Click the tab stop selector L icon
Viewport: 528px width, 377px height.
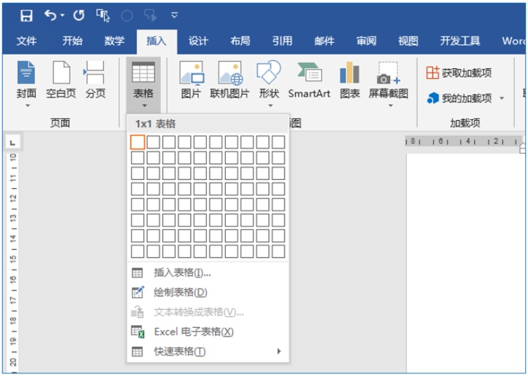pos(12,143)
